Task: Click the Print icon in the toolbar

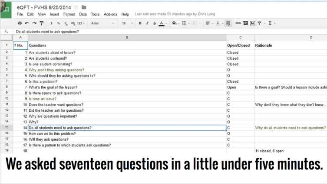Action: [x=20, y=23]
